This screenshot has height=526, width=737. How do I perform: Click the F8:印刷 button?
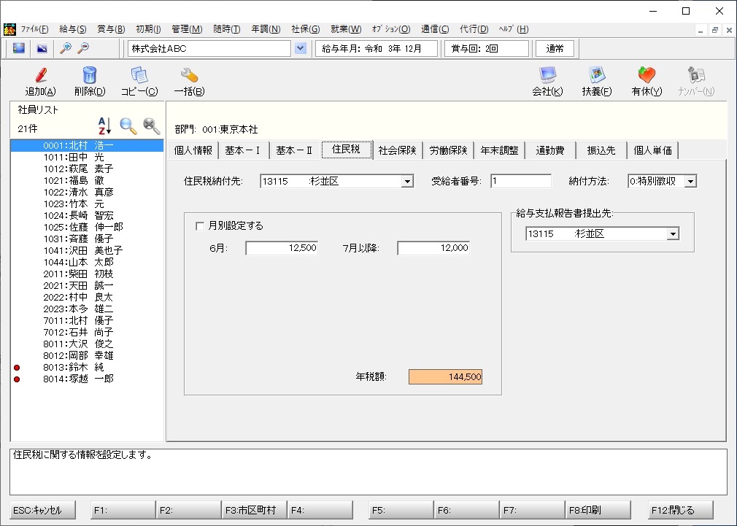tap(598, 510)
